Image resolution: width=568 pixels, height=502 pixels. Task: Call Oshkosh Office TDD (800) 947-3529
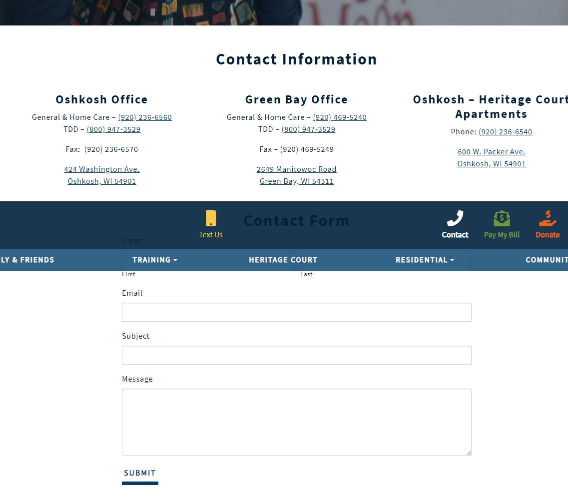click(113, 129)
